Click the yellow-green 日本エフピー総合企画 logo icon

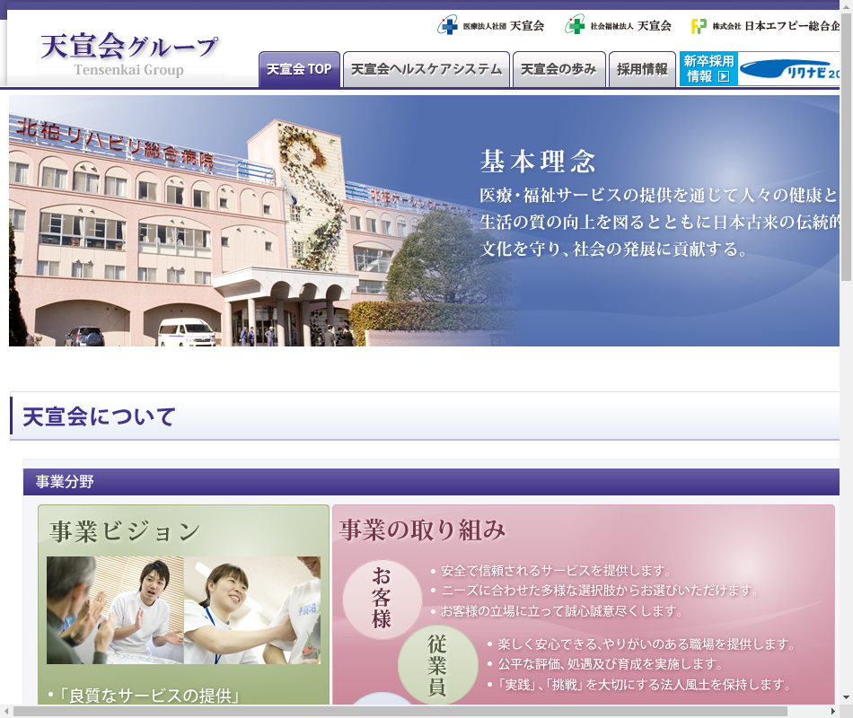(699, 25)
